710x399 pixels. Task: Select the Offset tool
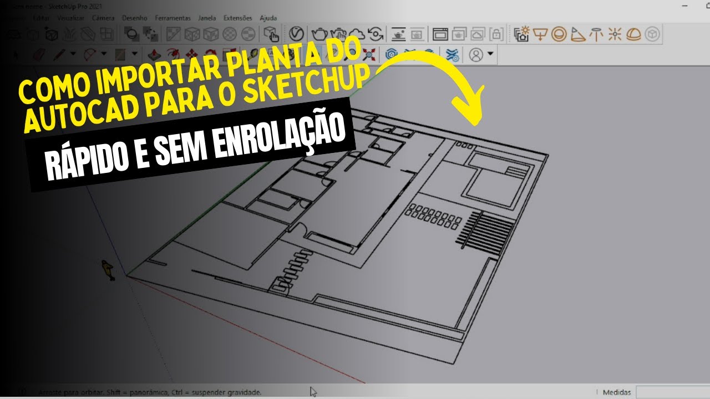[174, 54]
